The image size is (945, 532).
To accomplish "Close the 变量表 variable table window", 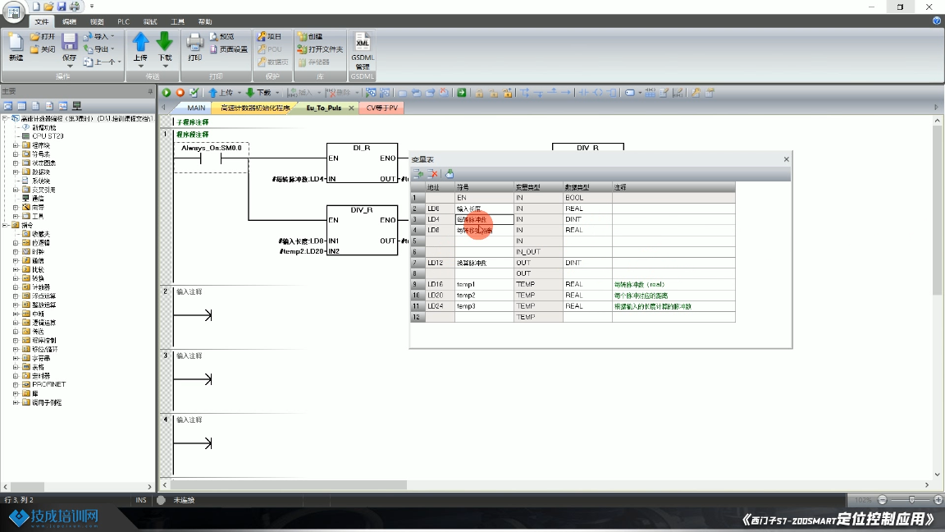I will (786, 159).
